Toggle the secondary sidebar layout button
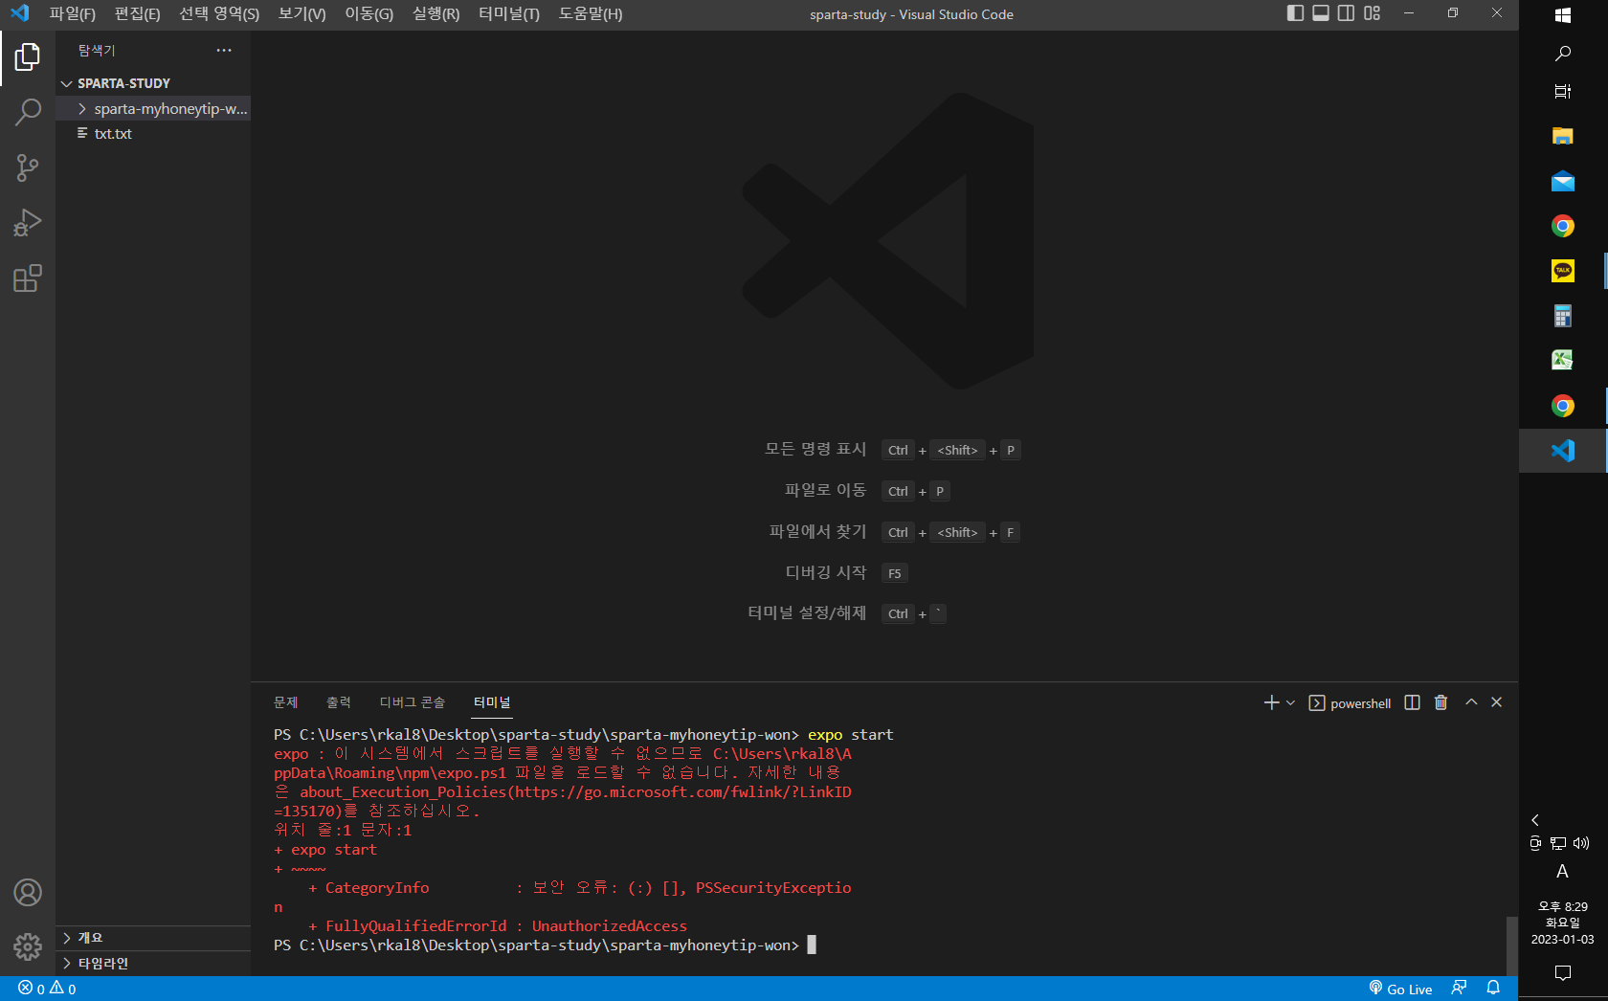Image resolution: width=1608 pixels, height=1001 pixels. 1346,13
